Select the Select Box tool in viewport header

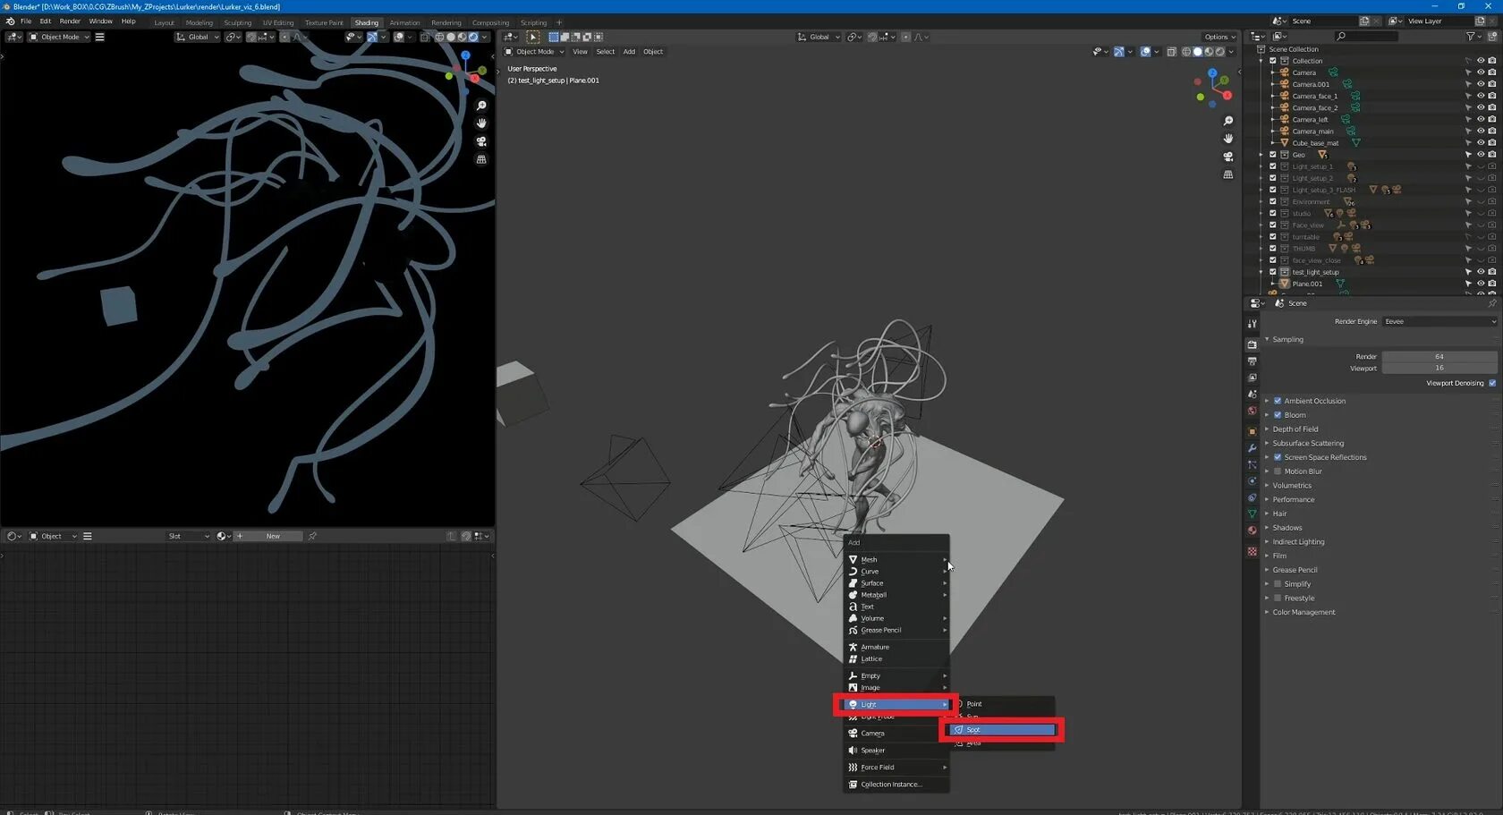point(533,37)
